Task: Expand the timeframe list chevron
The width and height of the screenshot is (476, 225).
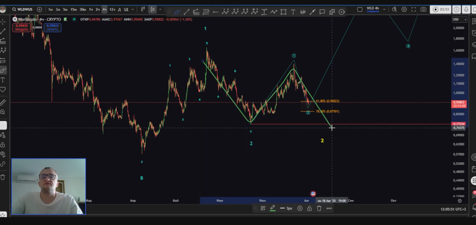Action: (133, 9)
